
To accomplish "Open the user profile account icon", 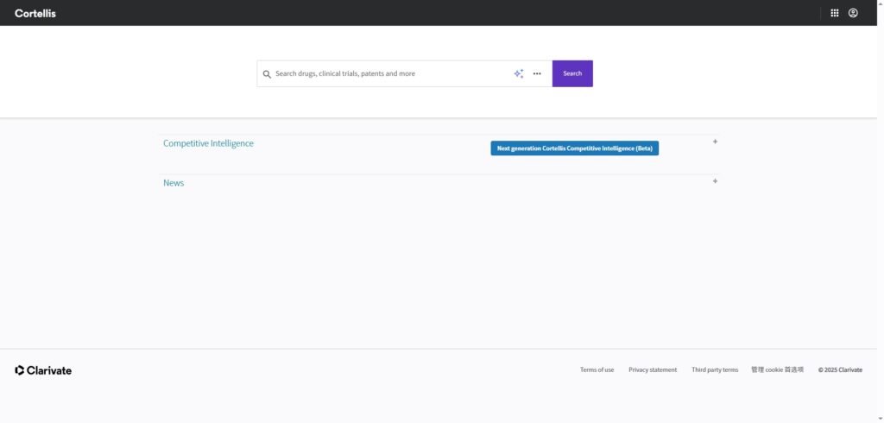I will (x=853, y=13).
